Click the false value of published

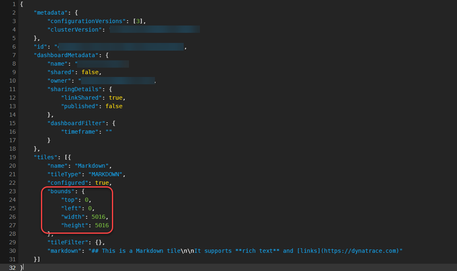coord(114,106)
